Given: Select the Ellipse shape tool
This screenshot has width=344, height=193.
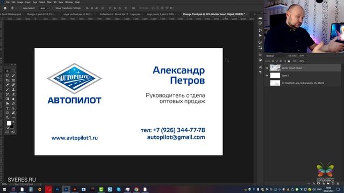Looking at the screenshot, I should pyautogui.click(x=7, y=113).
